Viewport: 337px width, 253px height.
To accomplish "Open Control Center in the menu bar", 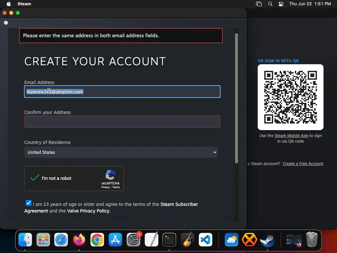I will coord(281,4).
